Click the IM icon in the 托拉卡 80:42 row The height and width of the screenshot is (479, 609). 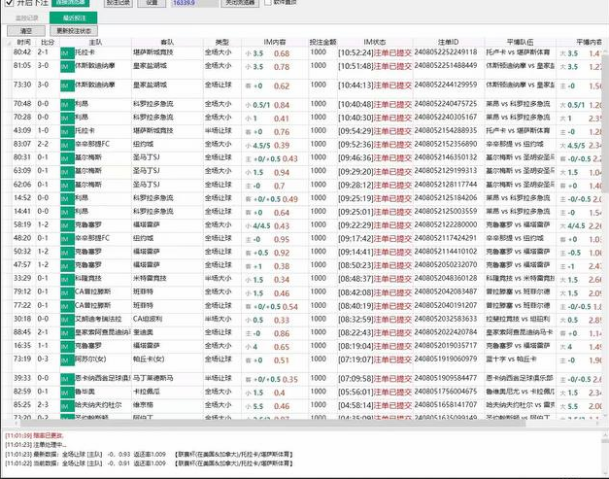click(67, 51)
